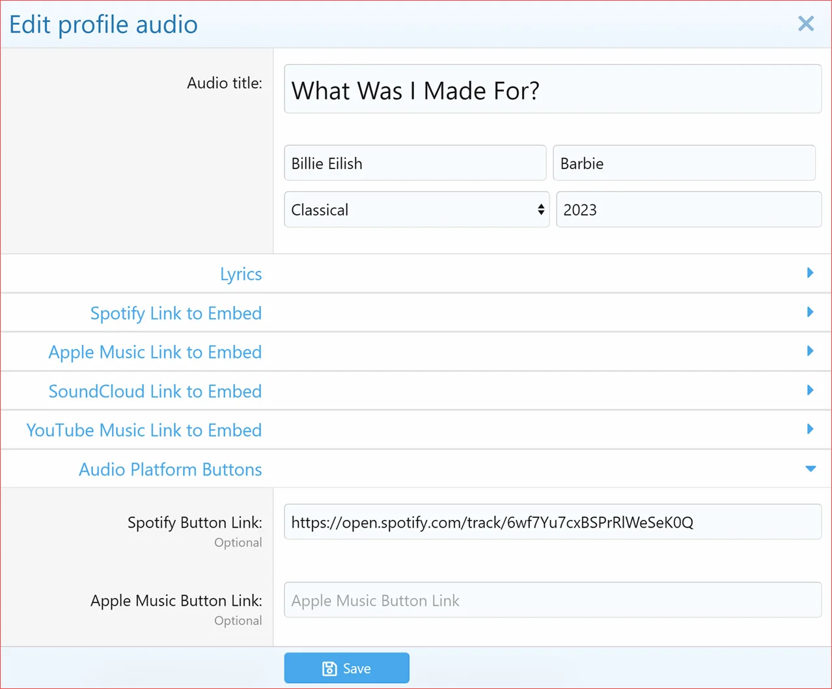Close the Edit profile audio dialog
832x689 pixels.
point(805,24)
